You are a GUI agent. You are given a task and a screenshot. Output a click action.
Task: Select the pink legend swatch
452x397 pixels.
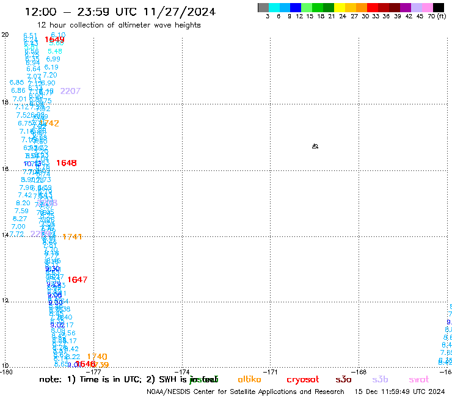427,7
